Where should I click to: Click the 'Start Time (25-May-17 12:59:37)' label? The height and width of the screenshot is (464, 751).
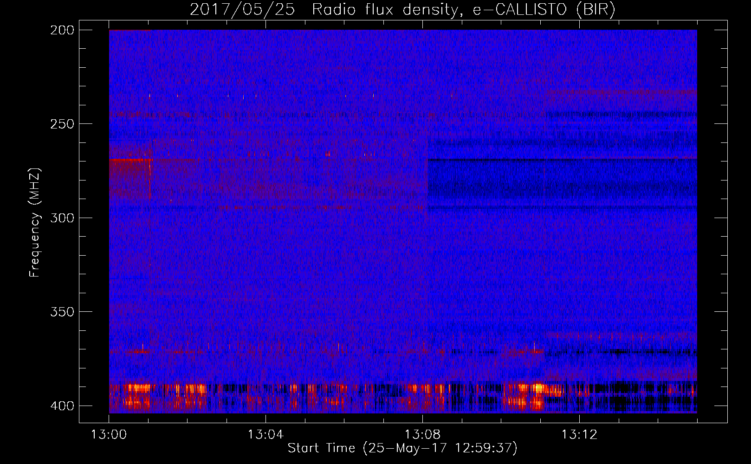(x=402, y=448)
